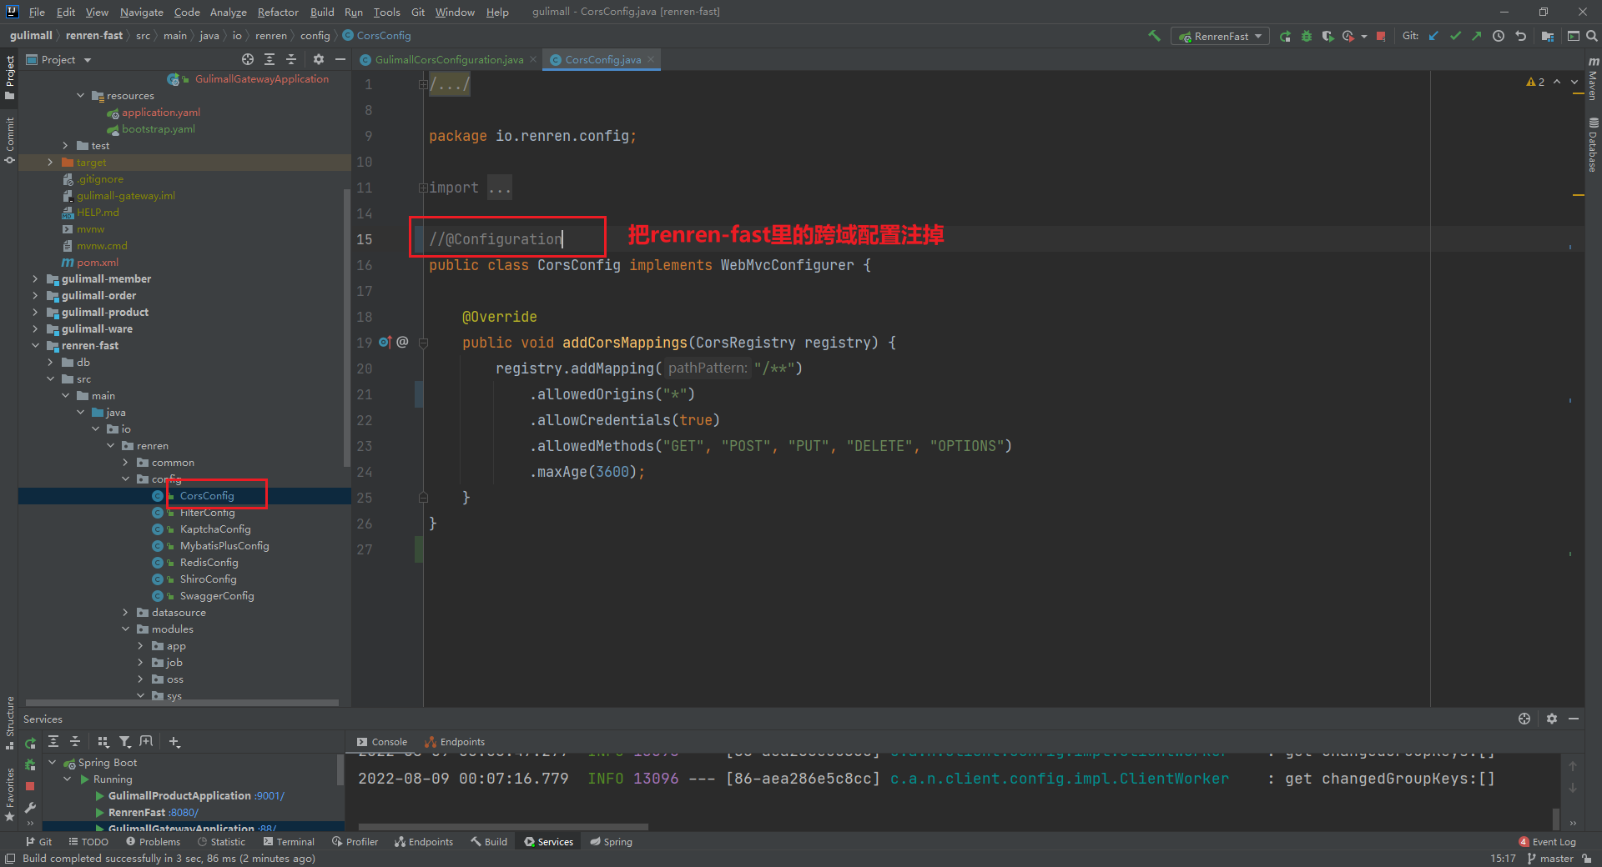This screenshot has height=867, width=1602.
Task: Expand all services tree icon
Action: click(x=53, y=741)
